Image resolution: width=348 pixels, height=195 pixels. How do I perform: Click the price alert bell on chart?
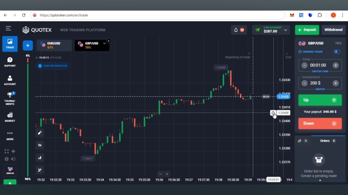point(273,113)
